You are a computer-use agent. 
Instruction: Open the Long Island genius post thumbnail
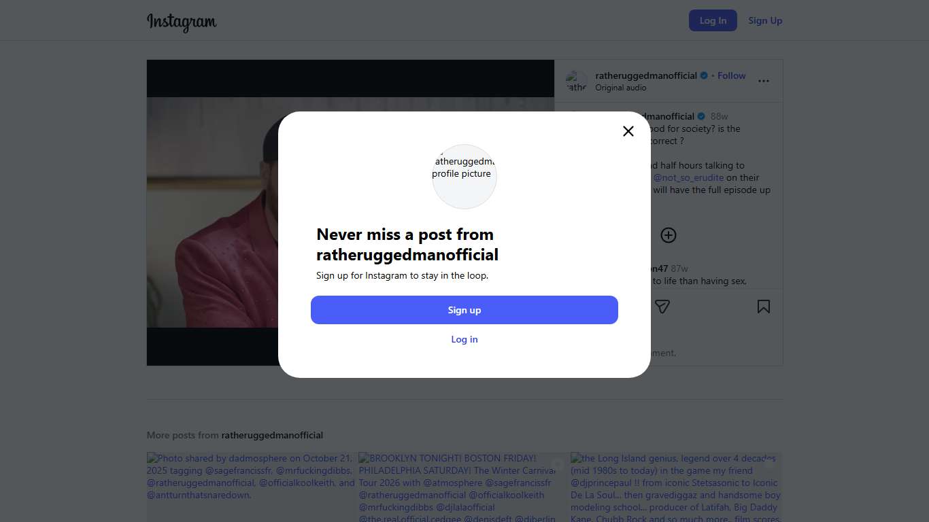click(x=676, y=487)
